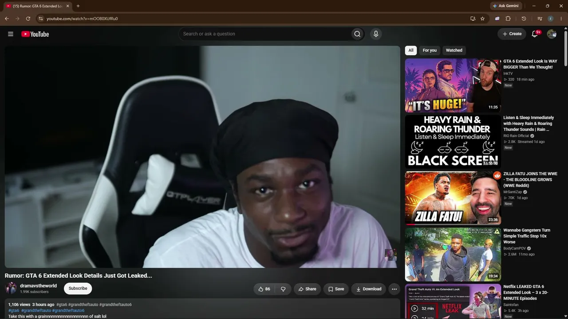The width and height of the screenshot is (568, 319).
Task: Open a new browser tab
Action: point(78,6)
